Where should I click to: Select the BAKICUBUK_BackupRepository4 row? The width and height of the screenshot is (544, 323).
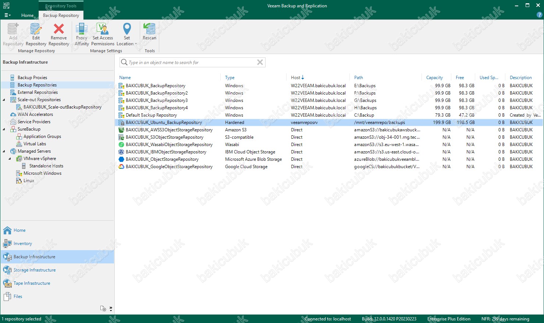pos(329,108)
